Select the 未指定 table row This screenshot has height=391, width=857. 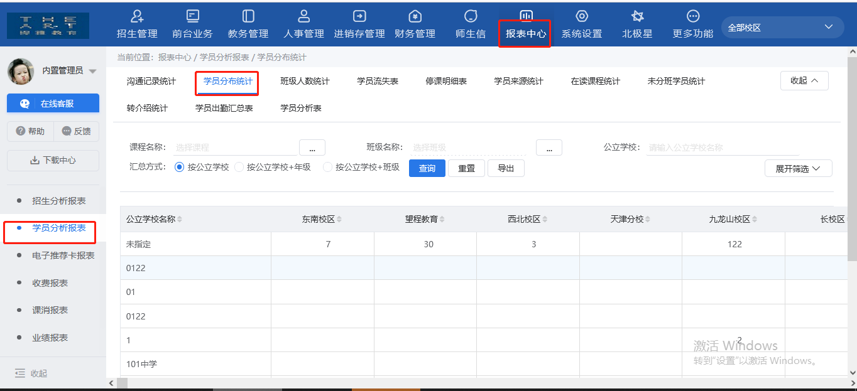tap(484, 244)
